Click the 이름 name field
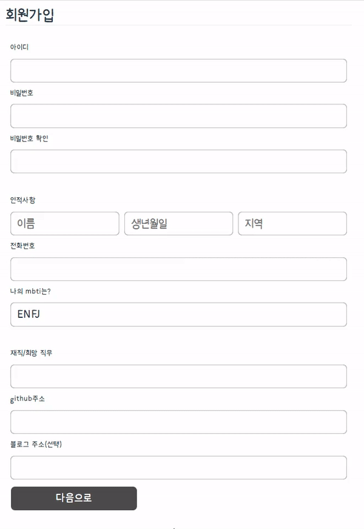Viewport: 364px width, 529px height. (x=65, y=223)
